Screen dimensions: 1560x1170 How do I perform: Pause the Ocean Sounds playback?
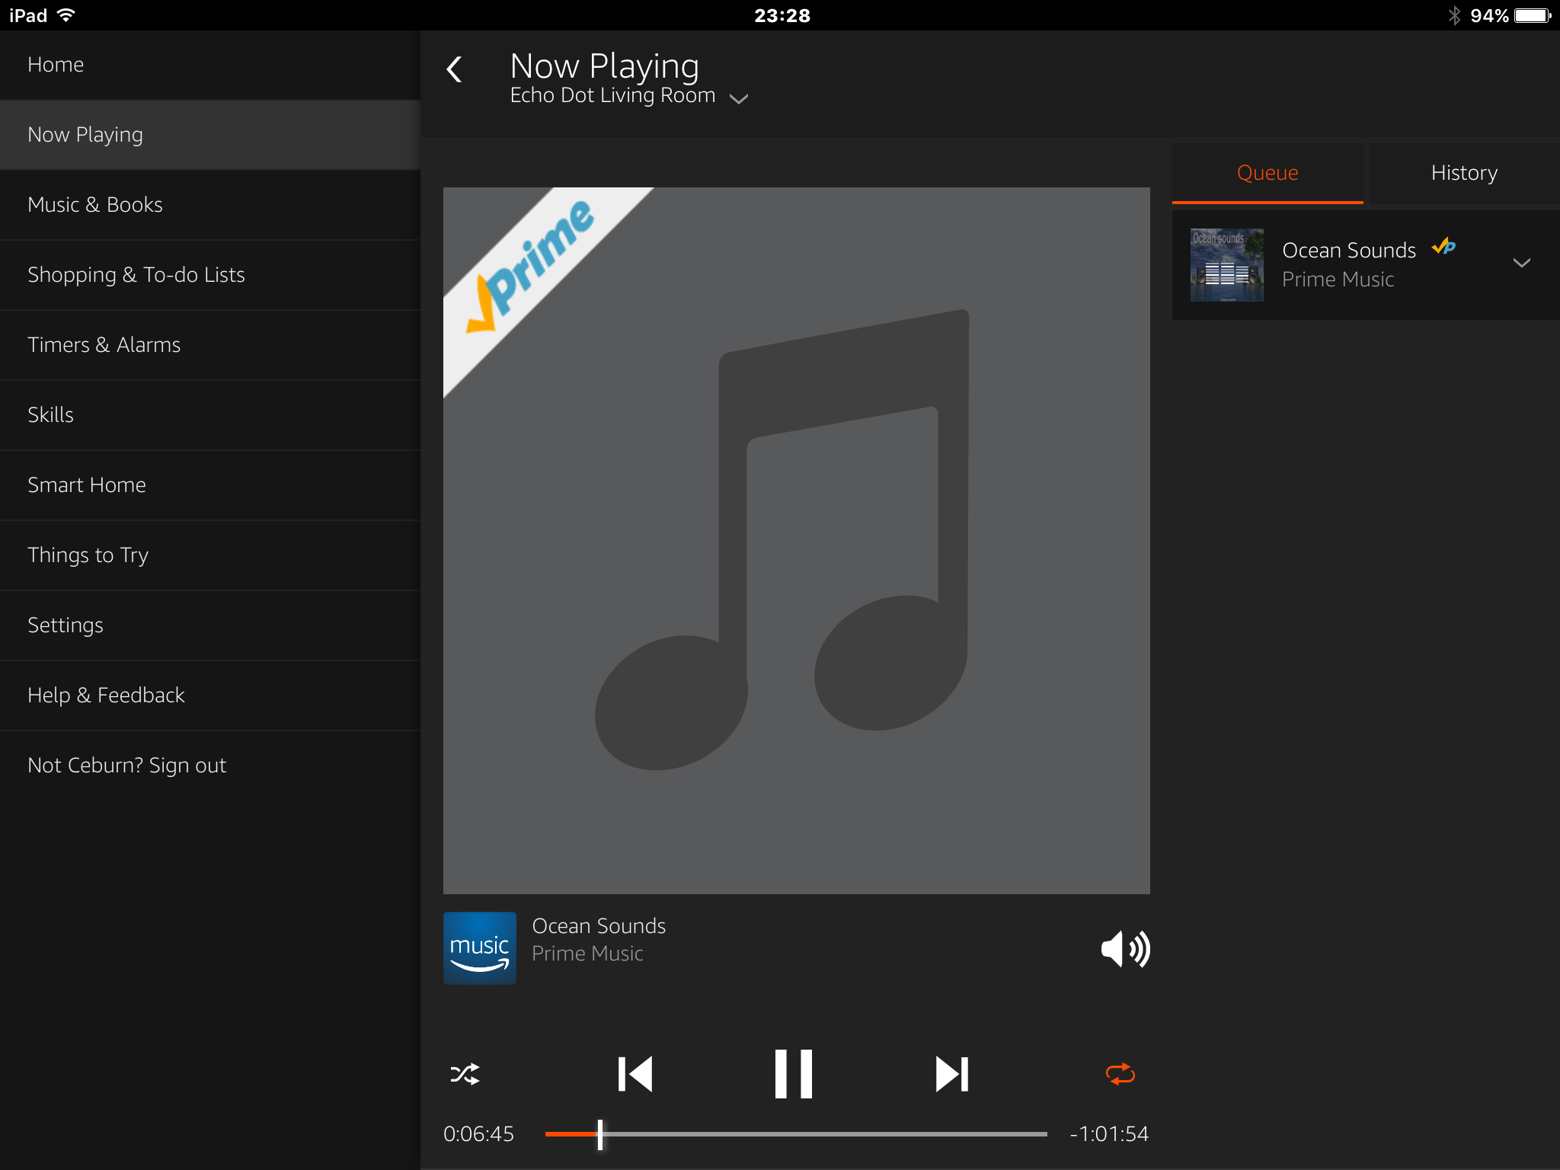(793, 1074)
